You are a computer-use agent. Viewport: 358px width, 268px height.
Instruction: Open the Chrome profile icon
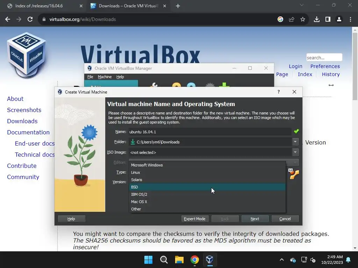[339, 20]
